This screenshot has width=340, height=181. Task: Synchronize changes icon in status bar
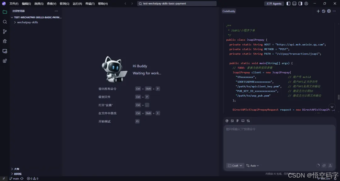pos(22,178)
